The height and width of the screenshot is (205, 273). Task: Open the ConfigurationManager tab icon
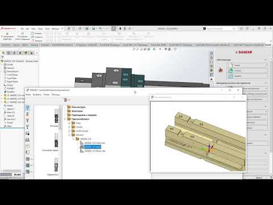pyautogui.click(x=14, y=53)
